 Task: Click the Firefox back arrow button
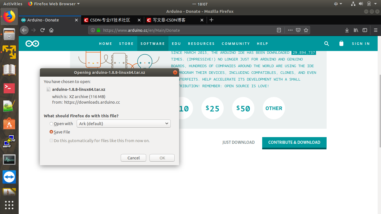point(25,30)
